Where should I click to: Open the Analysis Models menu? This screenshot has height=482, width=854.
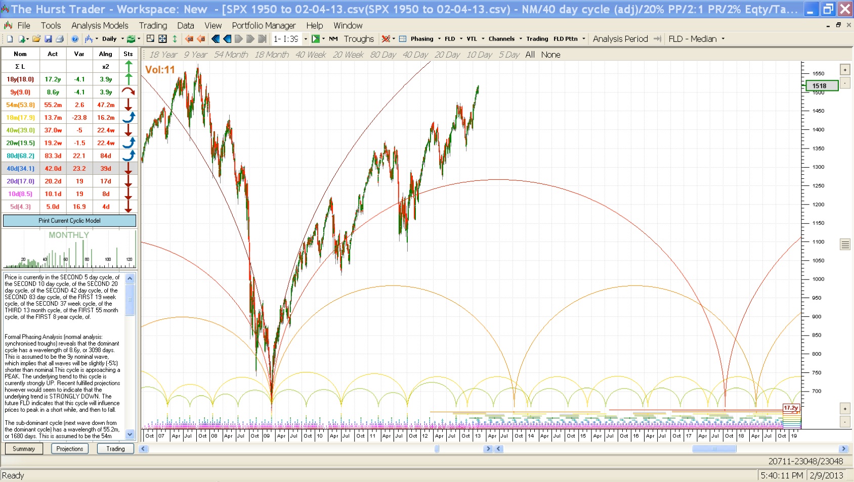100,25
